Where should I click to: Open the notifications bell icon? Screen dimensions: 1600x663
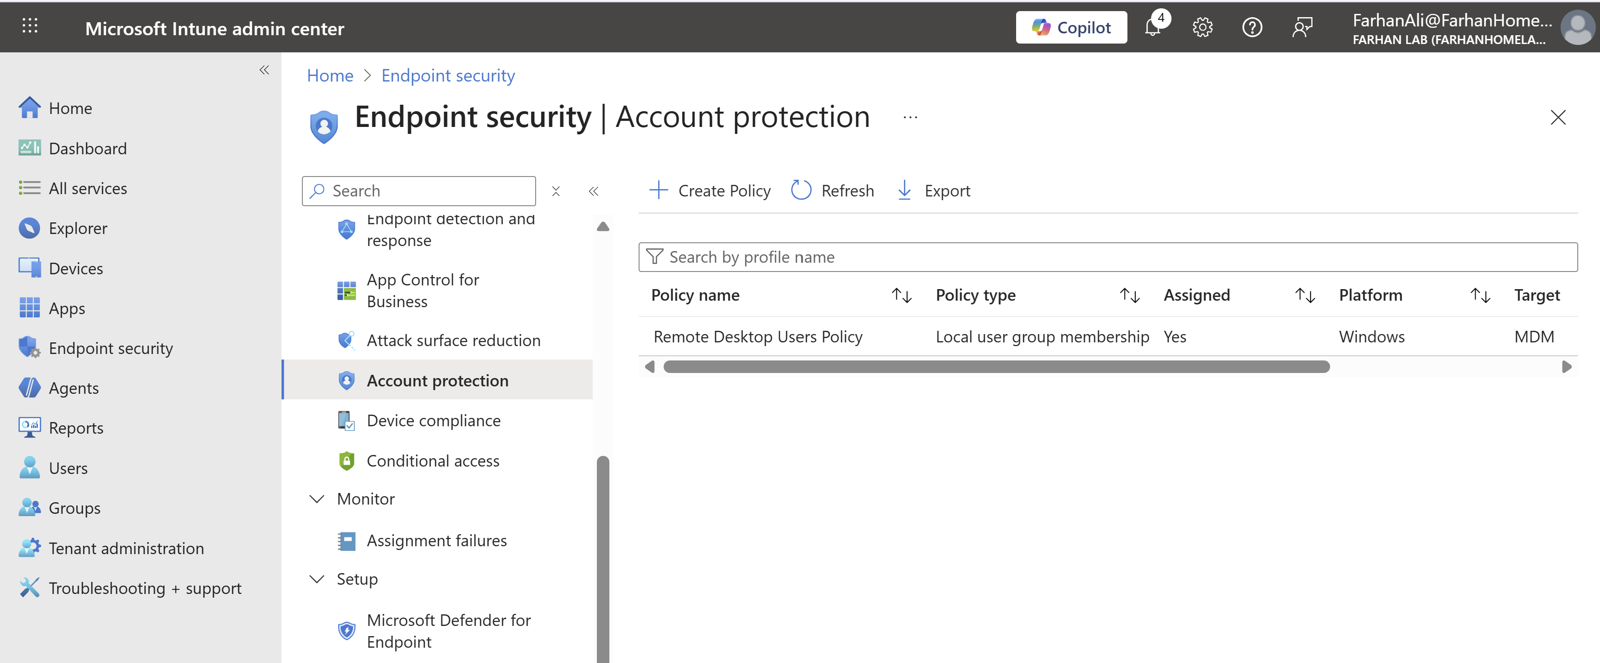tap(1152, 28)
